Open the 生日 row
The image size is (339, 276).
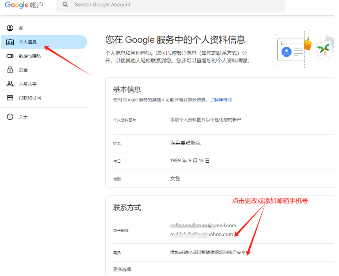point(223,161)
